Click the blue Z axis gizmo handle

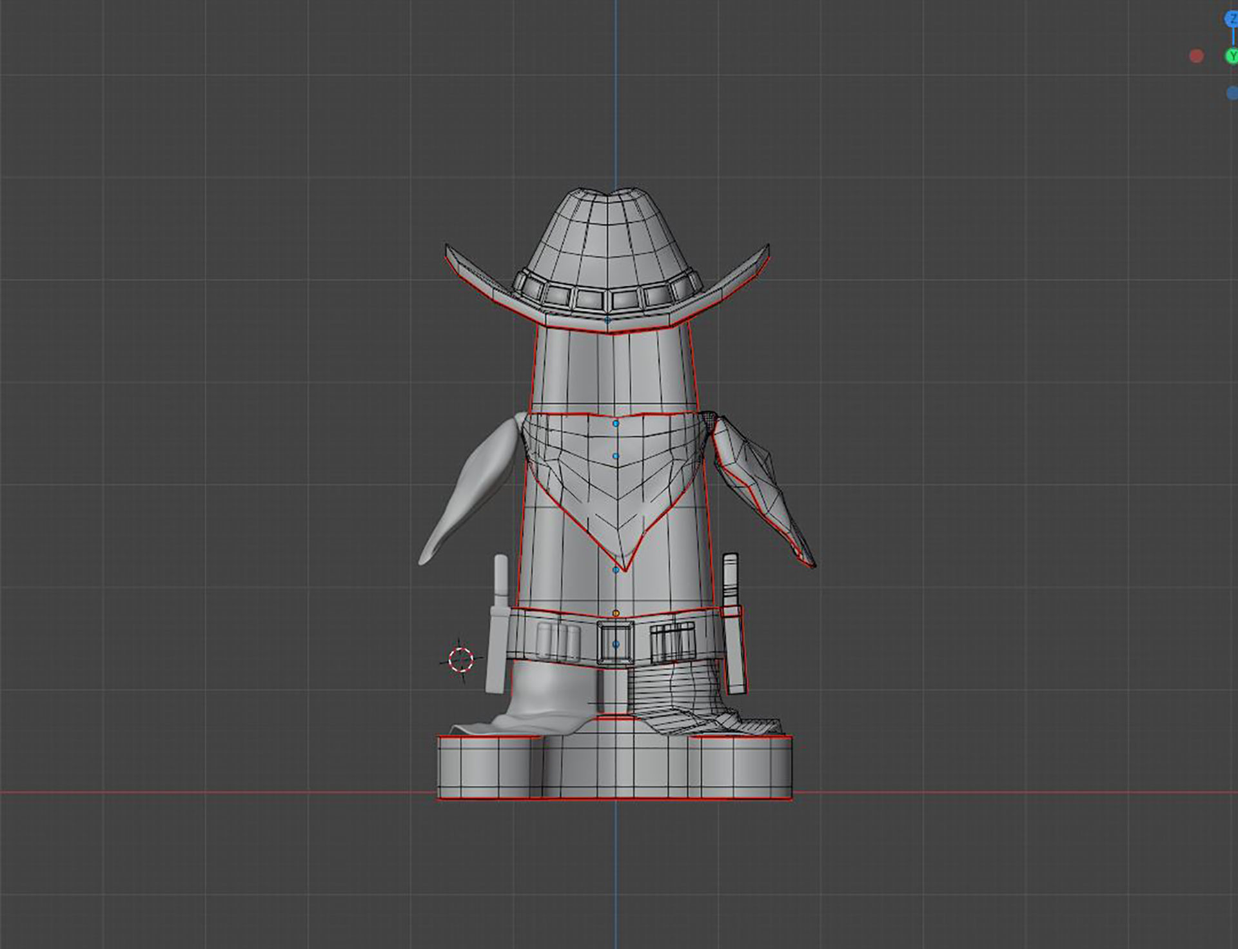click(x=1232, y=19)
